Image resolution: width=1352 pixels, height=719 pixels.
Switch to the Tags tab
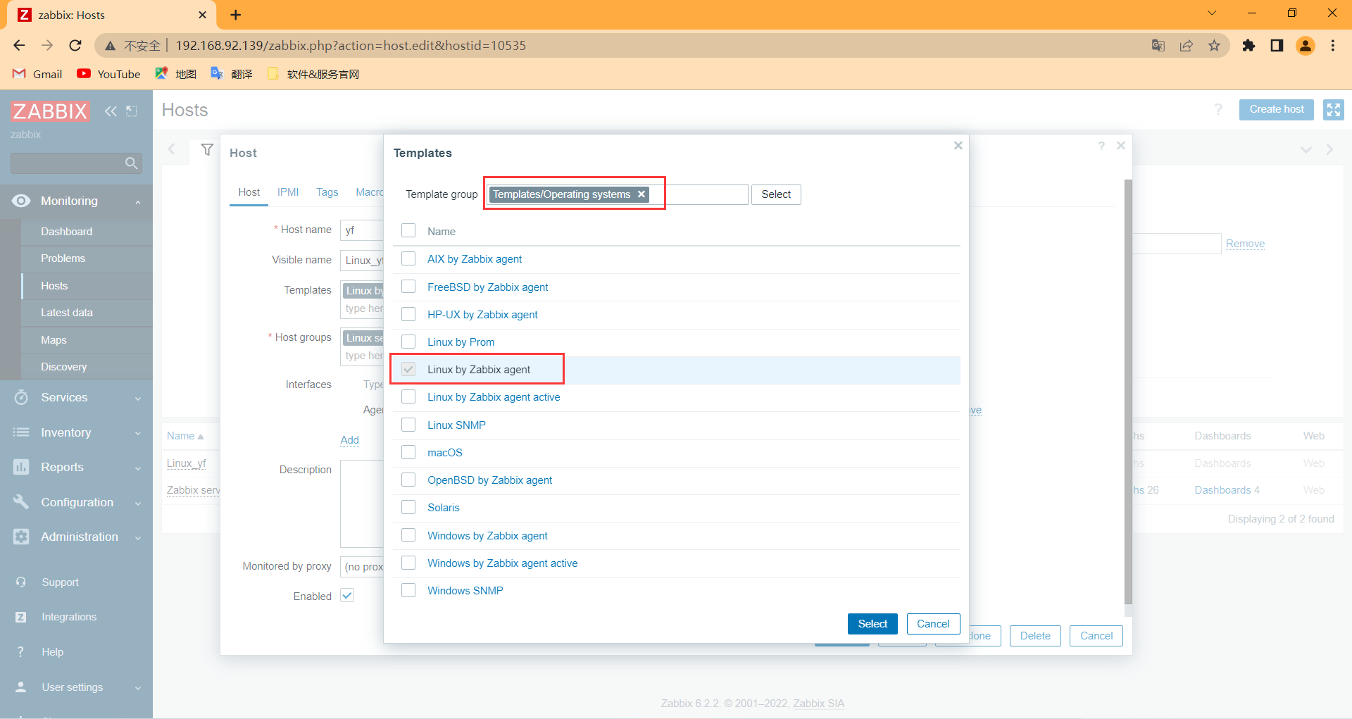click(x=327, y=192)
